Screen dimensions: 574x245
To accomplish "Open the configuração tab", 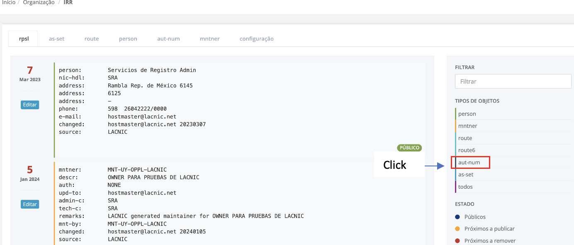I will 256,38.
